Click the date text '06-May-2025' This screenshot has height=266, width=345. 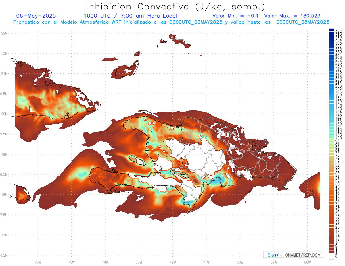(x=36, y=16)
